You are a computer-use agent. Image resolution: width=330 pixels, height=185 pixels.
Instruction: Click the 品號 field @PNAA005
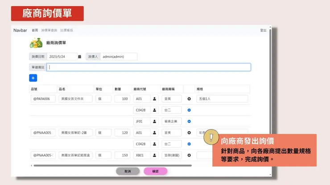pyautogui.click(x=43, y=133)
